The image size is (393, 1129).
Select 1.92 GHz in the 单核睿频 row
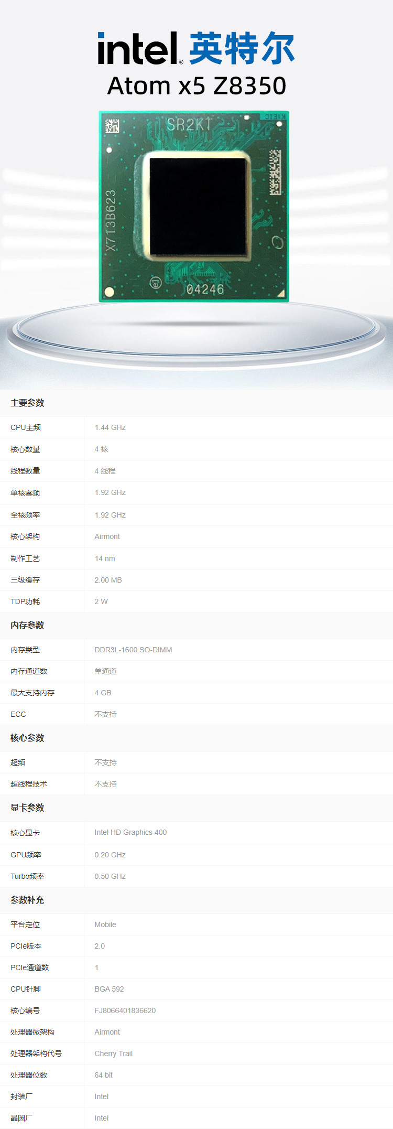pos(110,492)
